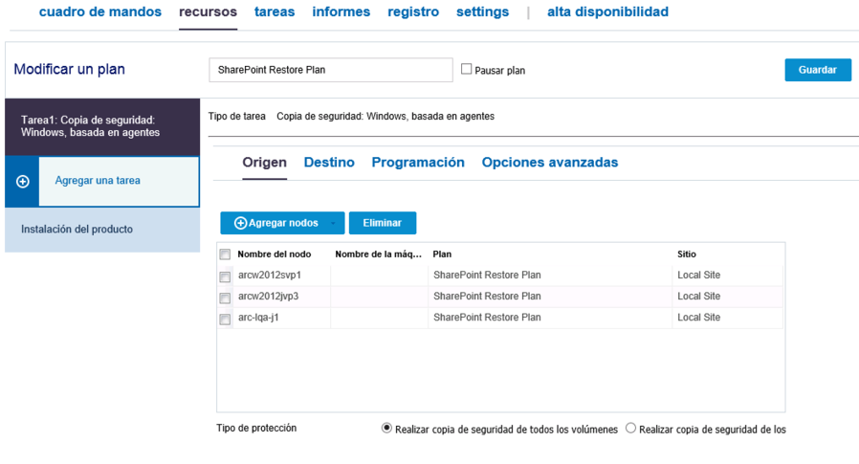Toggle the Pausar plan checkbox
The height and width of the screenshot is (464, 859).
coord(466,69)
